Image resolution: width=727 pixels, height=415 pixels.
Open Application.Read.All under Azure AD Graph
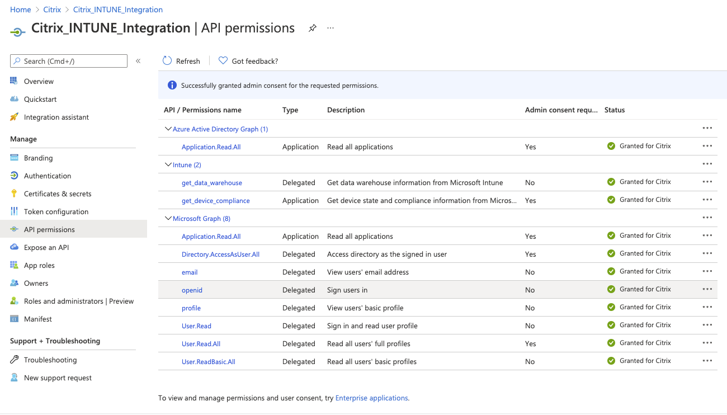[x=211, y=147]
